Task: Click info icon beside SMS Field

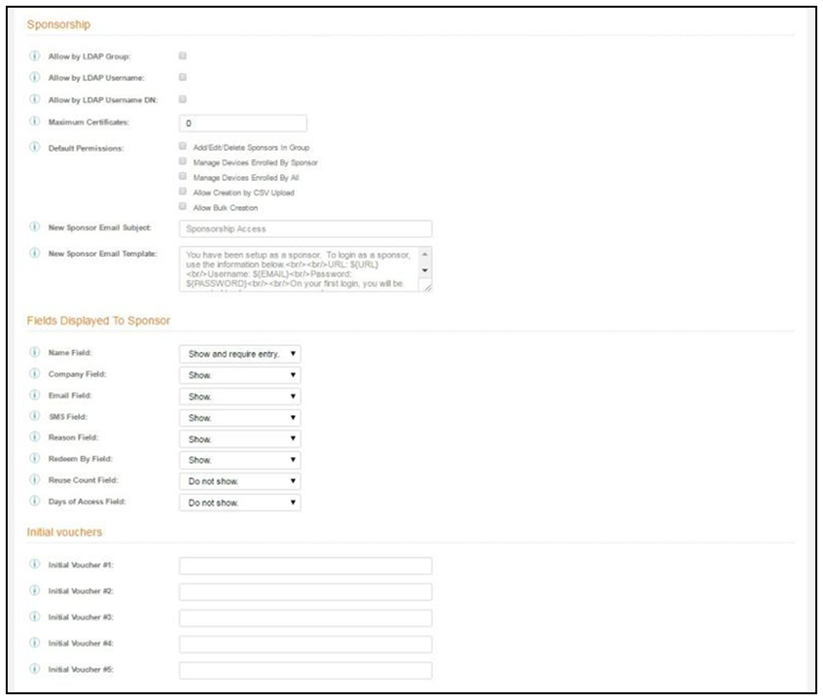Action: coord(34,416)
